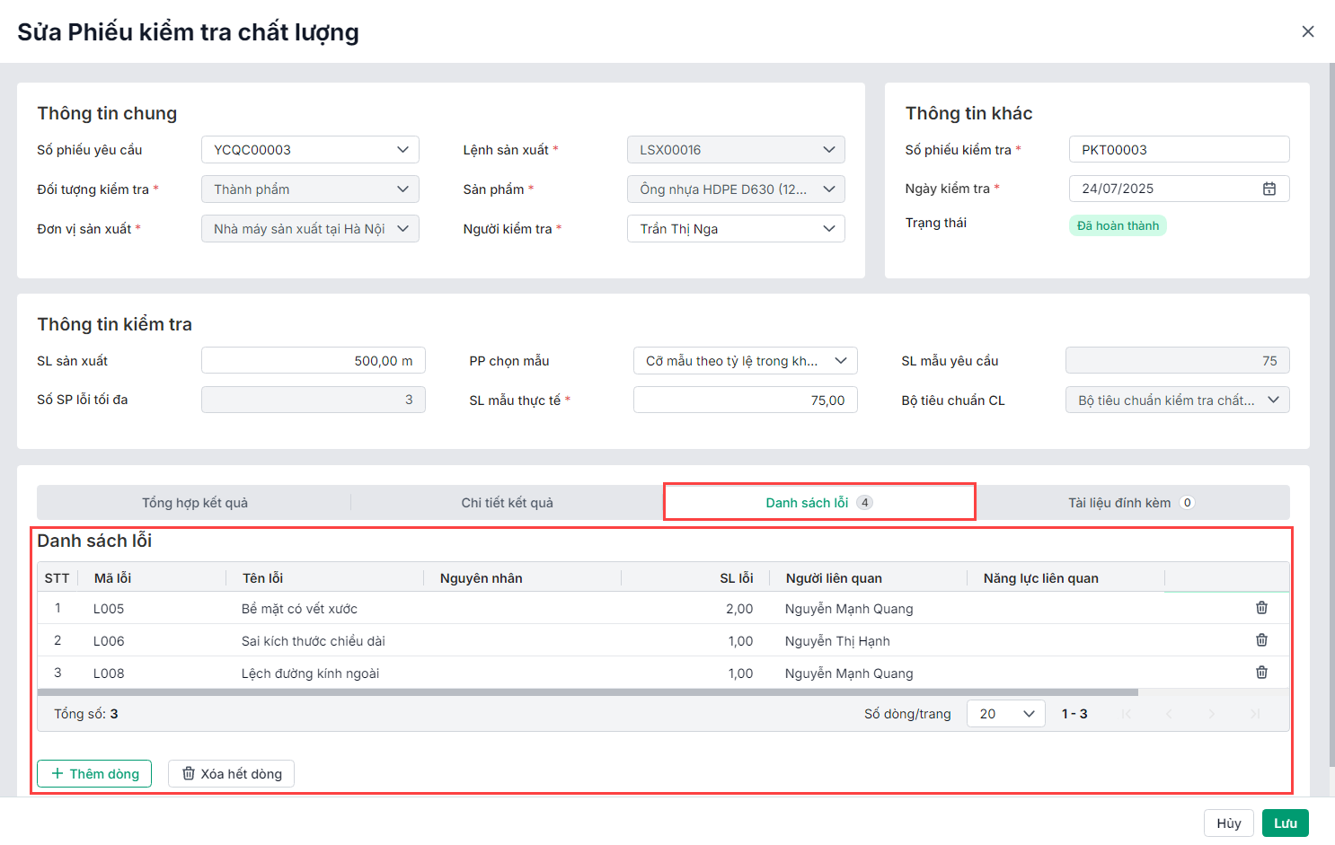Image resolution: width=1335 pixels, height=845 pixels.
Task: Open the Người kiểm tra dropdown
Action: [828, 229]
